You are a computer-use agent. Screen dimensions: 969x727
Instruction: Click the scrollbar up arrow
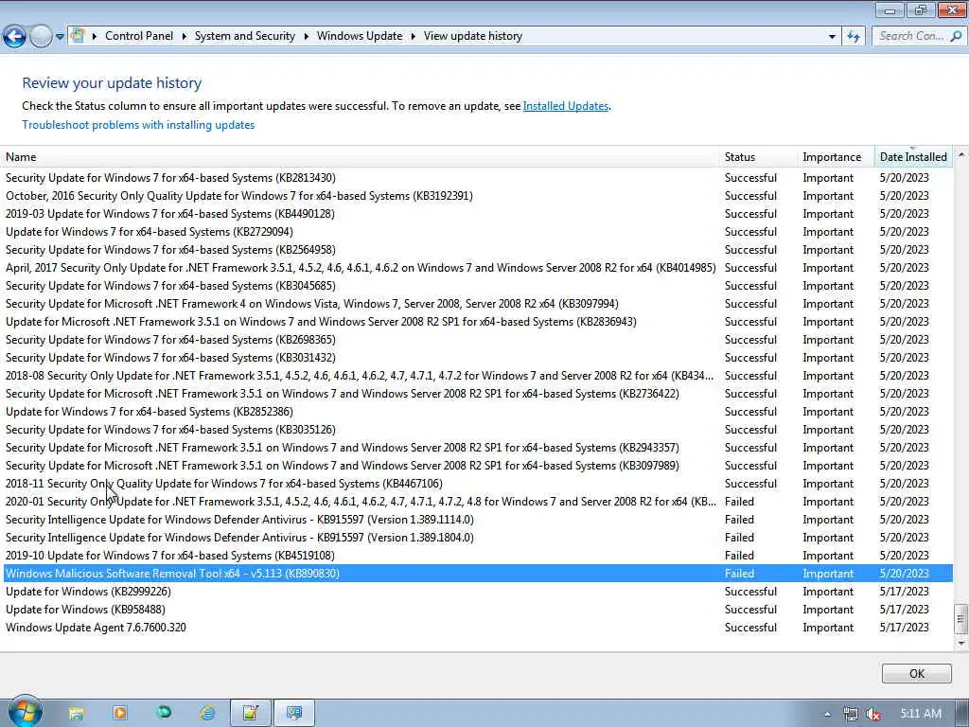point(961,154)
